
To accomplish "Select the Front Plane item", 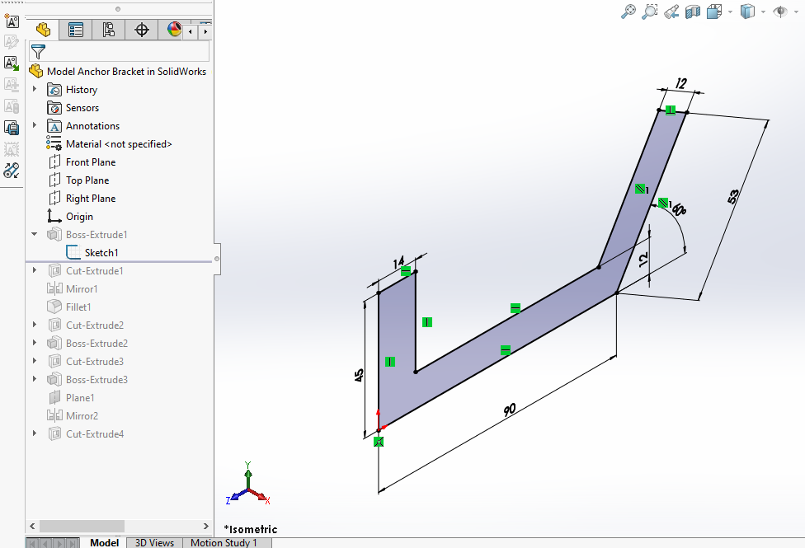I will (x=90, y=162).
